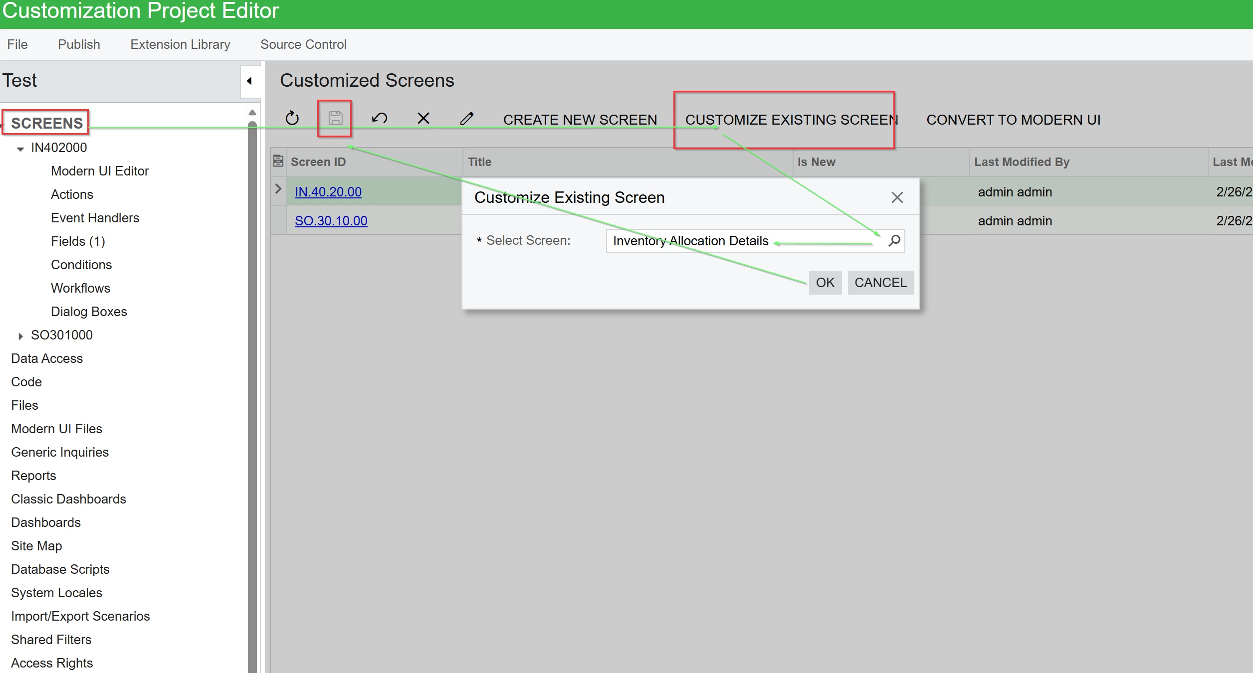Open the Publish menu
Screen dimensions: 1253x673
(79, 44)
